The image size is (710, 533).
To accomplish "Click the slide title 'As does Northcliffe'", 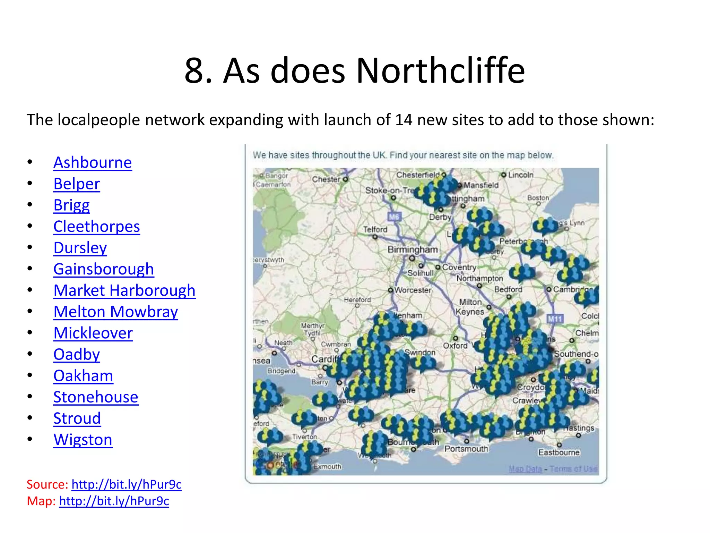I will click(355, 70).
